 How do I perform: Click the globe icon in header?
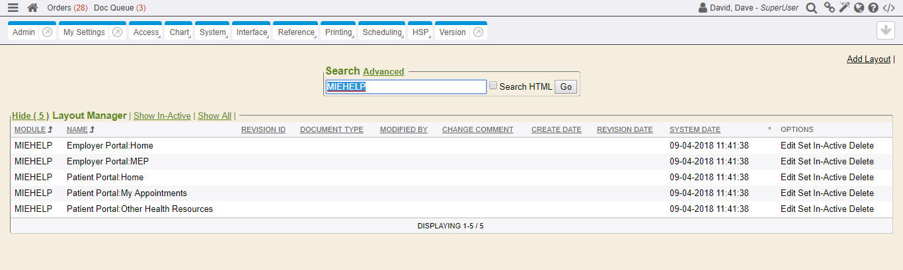[859, 8]
